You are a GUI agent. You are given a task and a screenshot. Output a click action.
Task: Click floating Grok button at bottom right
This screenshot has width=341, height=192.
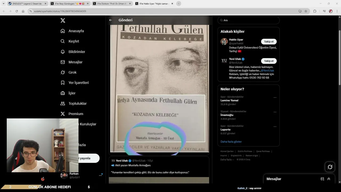point(330,167)
